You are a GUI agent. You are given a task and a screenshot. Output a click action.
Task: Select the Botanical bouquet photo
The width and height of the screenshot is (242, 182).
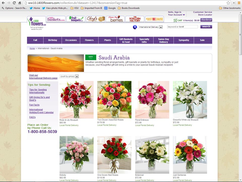pos(152,155)
